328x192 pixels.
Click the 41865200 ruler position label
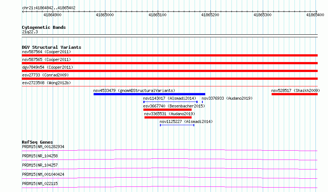tap(210, 15)
